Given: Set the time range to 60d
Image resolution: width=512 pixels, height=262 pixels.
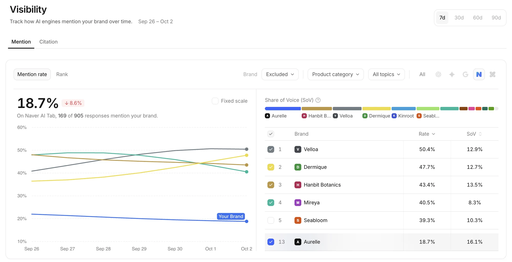Looking at the screenshot, I should coord(477,18).
